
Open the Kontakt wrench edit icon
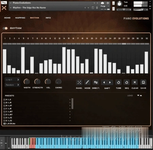[x=4, y=2]
